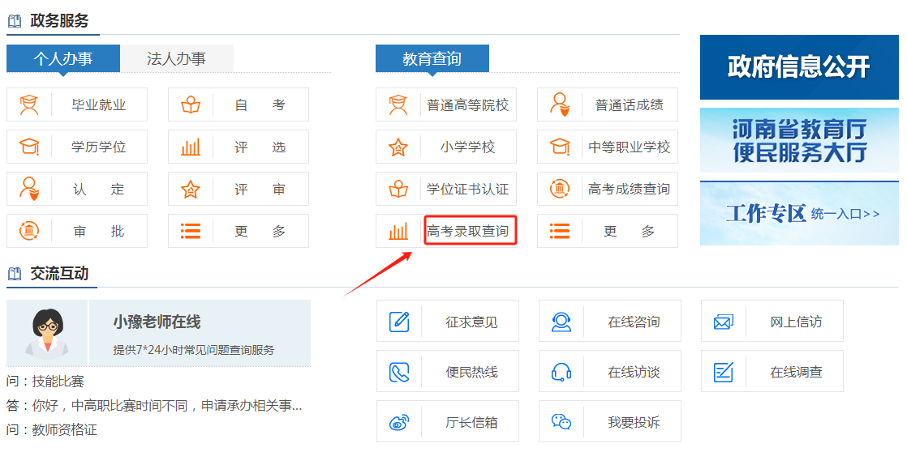Image resolution: width=907 pixels, height=452 pixels.
Task: Click the pencil-edit icon beside 征求意见
Action: (x=399, y=321)
